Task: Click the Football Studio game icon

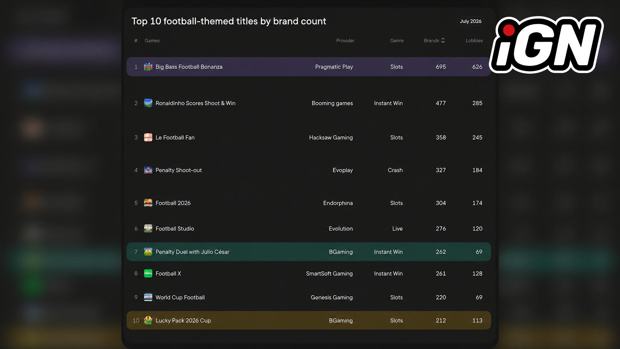Action: [x=148, y=228]
